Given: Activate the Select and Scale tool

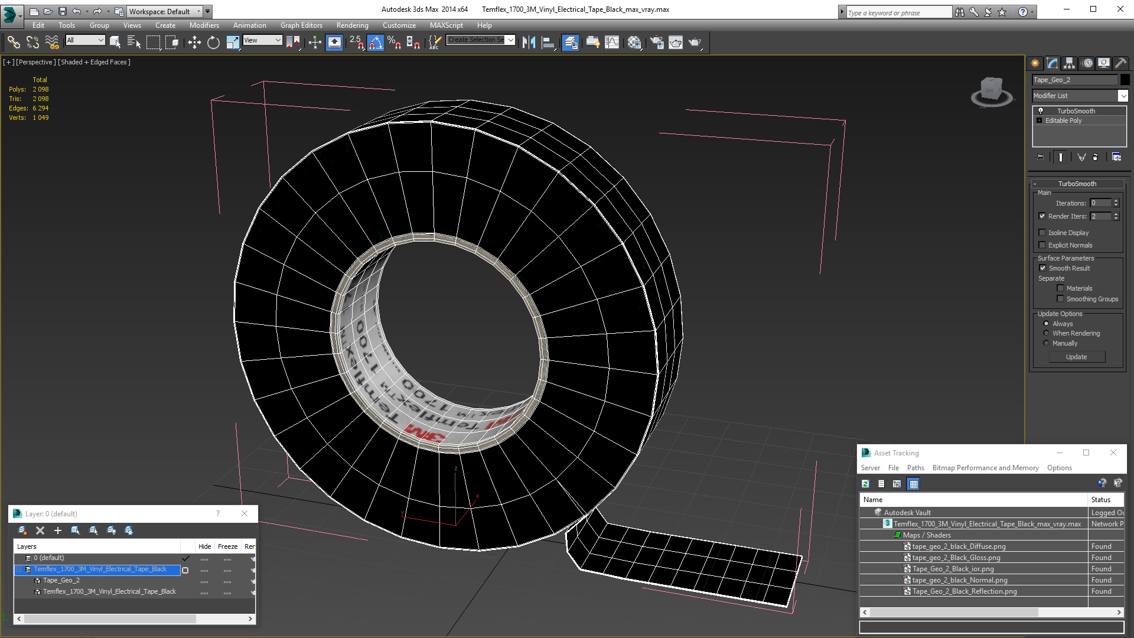Looking at the screenshot, I should pos(233,42).
